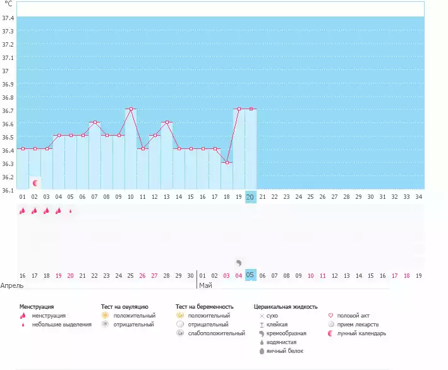Click the menstruation drop icon under day 01
The image size is (448, 370).
click(22, 212)
